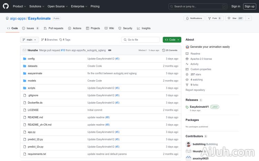Click the config folder icon

[25, 59]
